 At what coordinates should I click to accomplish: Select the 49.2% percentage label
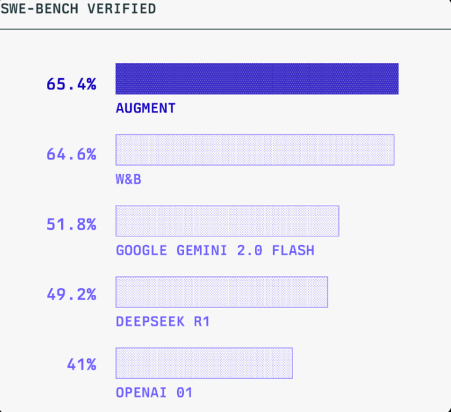click(71, 295)
